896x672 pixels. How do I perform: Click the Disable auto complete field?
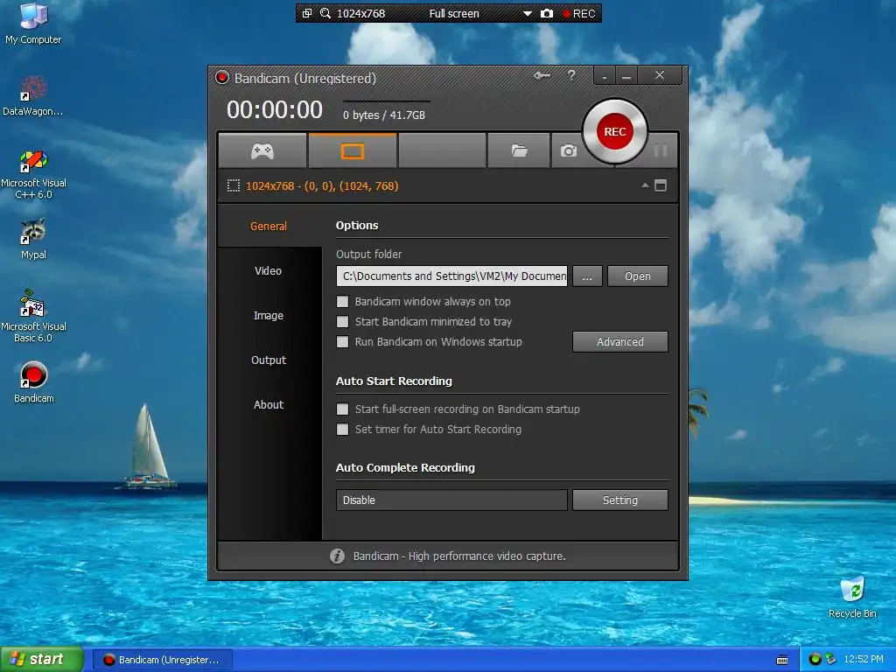pyautogui.click(x=451, y=500)
